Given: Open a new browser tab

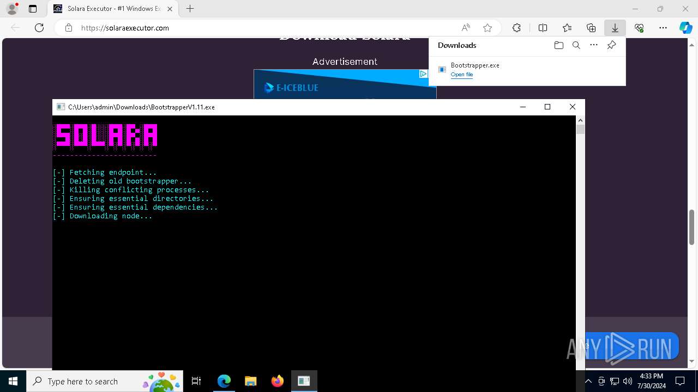Looking at the screenshot, I should [190, 9].
